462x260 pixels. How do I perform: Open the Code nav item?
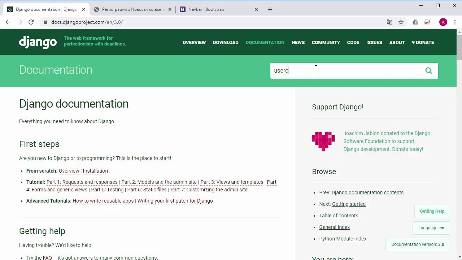(x=353, y=42)
